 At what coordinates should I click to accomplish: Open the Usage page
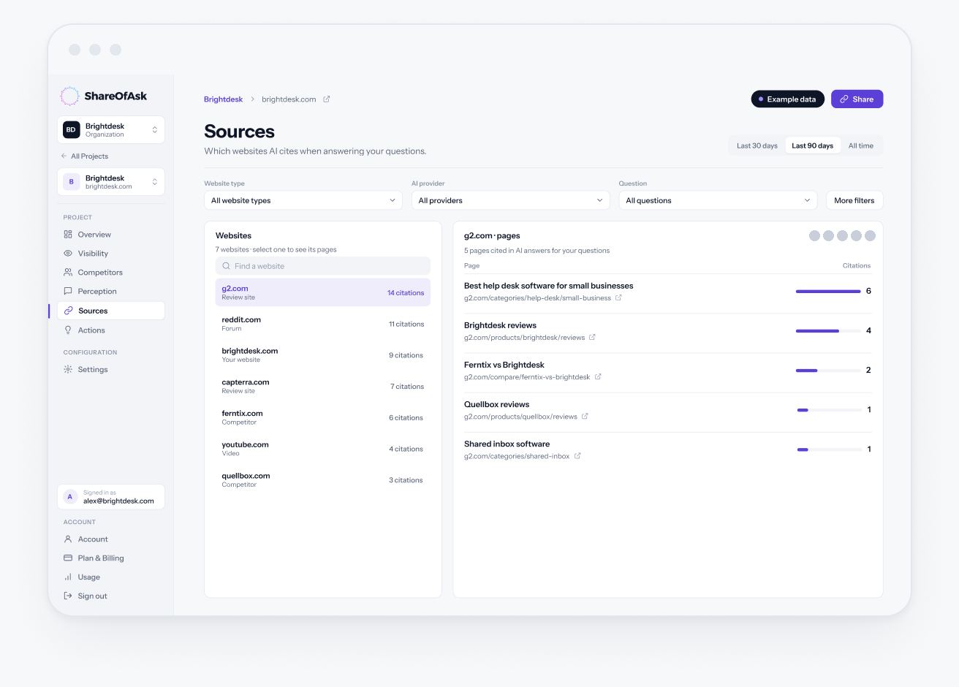[111, 577]
